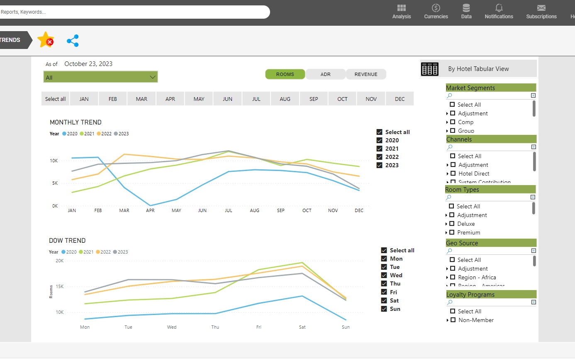Open the Notifications bell icon
The image size is (575, 359).
tap(499, 8)
